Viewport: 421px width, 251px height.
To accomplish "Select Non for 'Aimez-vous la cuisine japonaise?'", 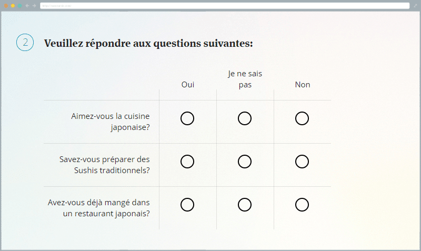I will click(x=302, y=118).
